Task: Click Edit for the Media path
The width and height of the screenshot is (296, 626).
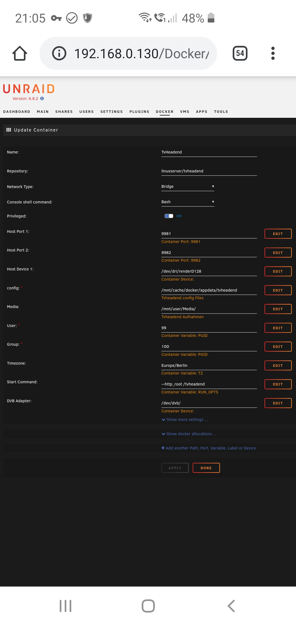Action: [x=278, y=309]
